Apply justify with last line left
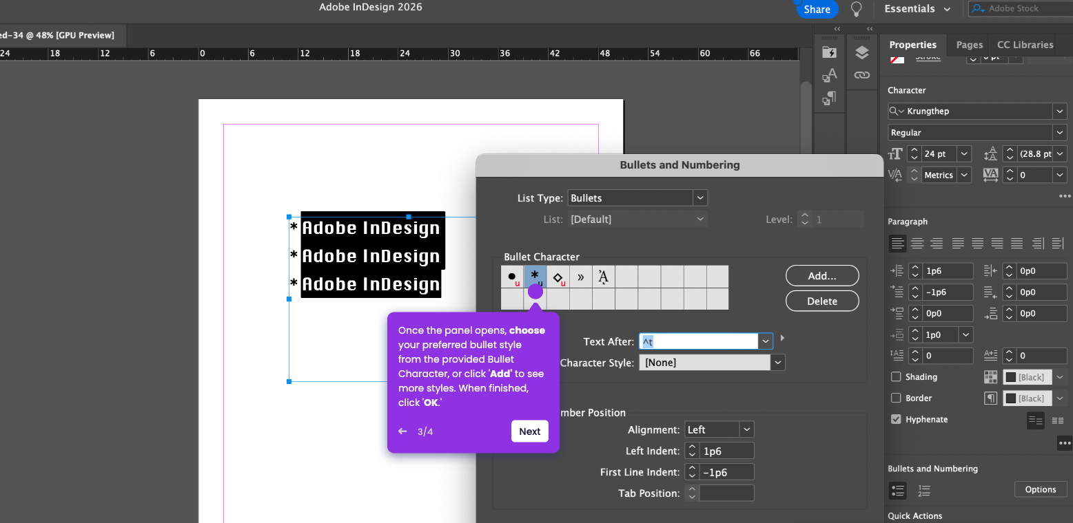1073x523 pixels. [958, 243]
